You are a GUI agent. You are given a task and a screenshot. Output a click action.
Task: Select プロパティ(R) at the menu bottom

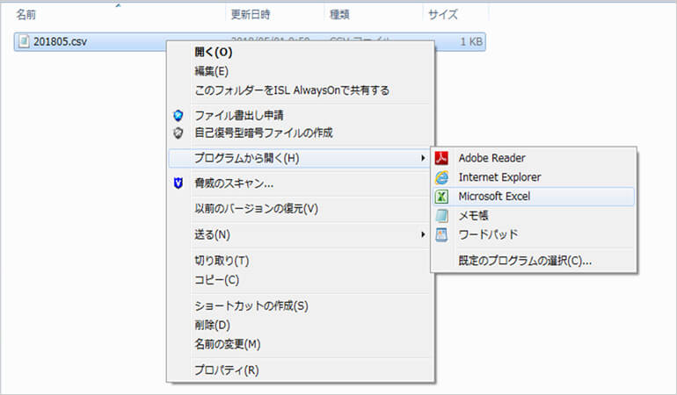click(x=226, y=370)
